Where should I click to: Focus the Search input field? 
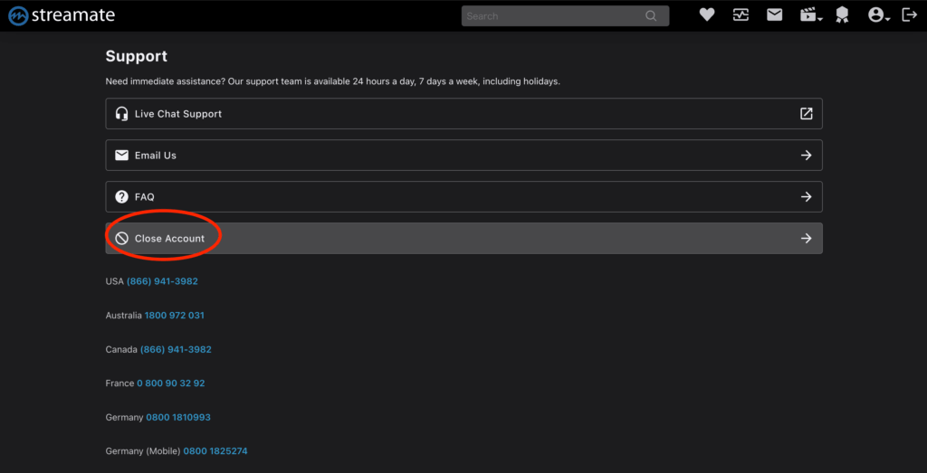pyautogui.click(x=552, y=15)
